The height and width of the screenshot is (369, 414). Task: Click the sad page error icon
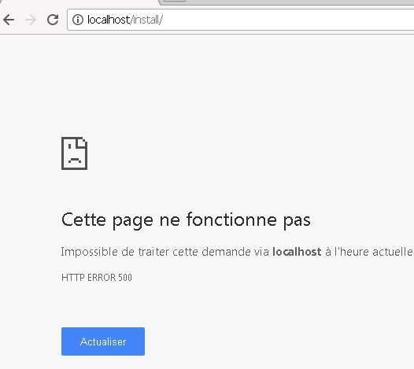point(75,153)
